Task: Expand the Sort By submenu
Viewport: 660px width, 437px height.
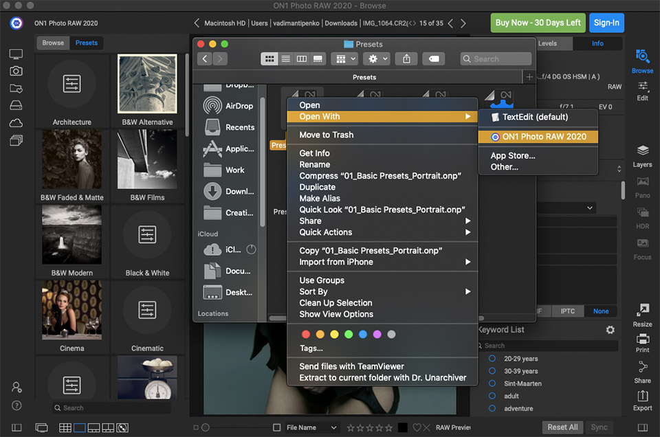Action: 382,291
